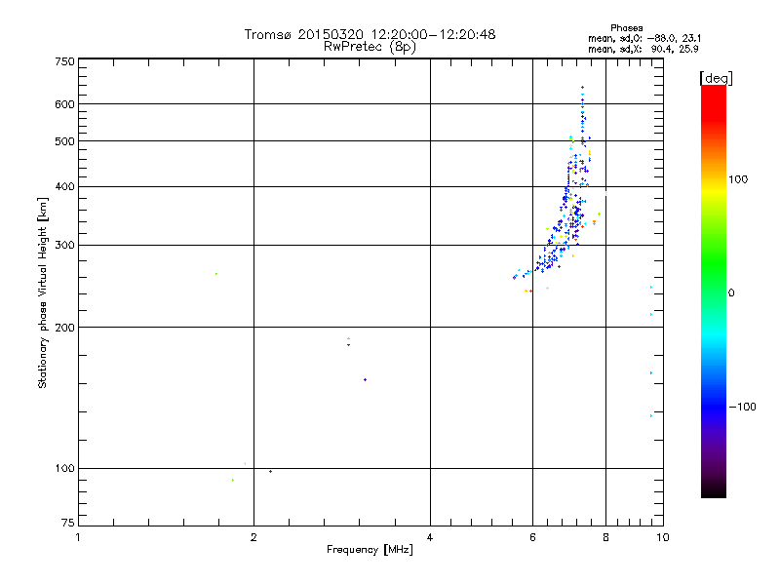Image resolution: width=780 pixels, height=585 pixels.
Task: Click the 'RwPretec (8p)' subtitle
Action: point(370,47)
